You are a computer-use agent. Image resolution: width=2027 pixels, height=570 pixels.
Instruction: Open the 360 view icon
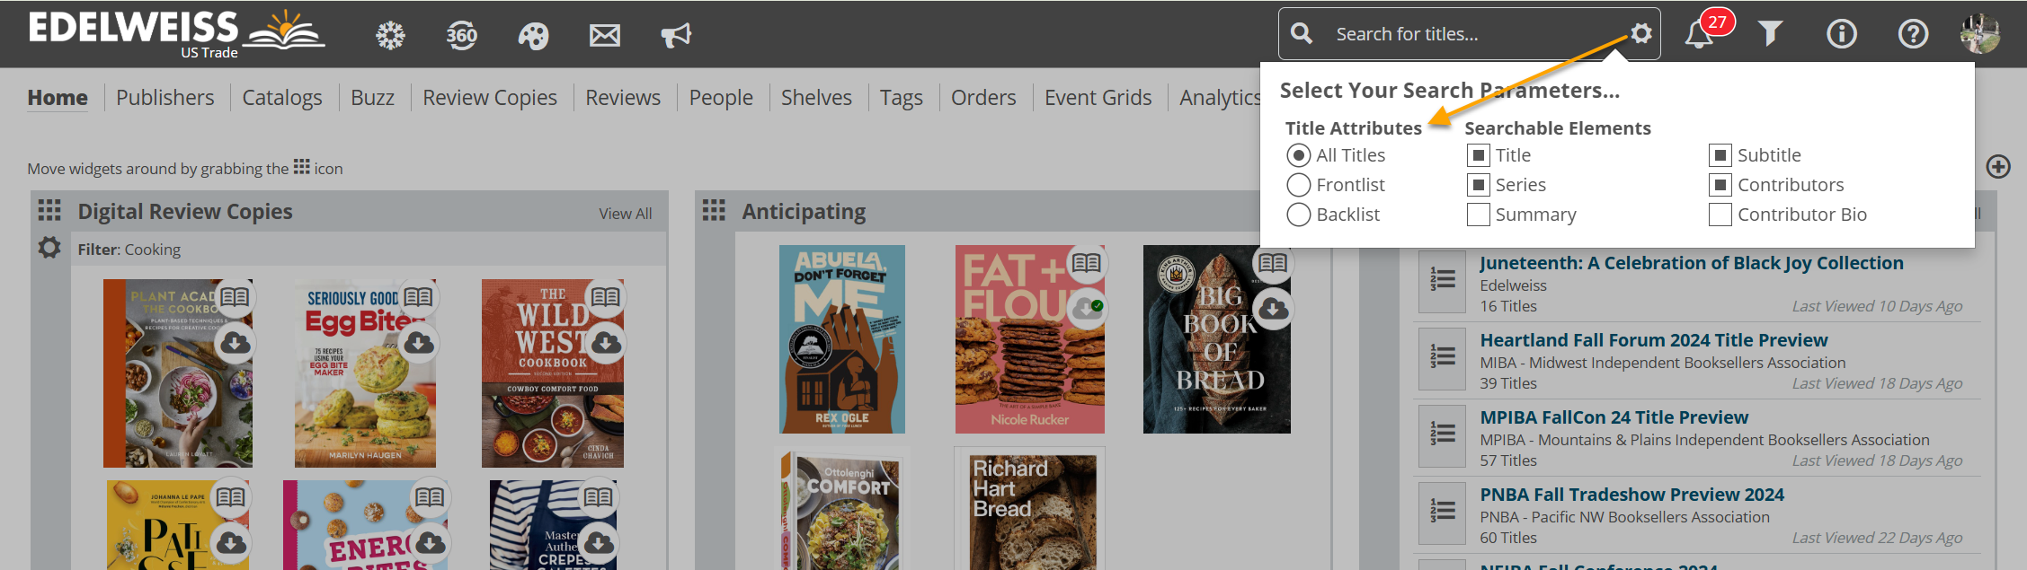click(x=461, y=35)
